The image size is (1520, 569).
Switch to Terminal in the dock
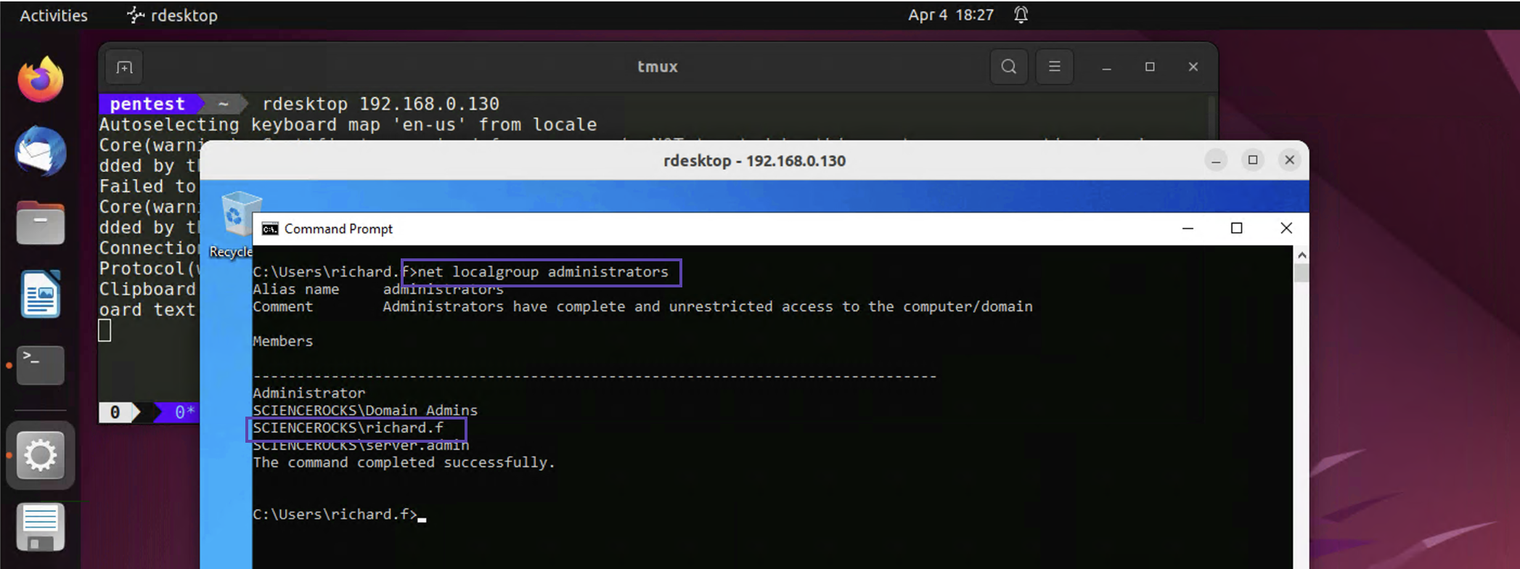point(41,364)
